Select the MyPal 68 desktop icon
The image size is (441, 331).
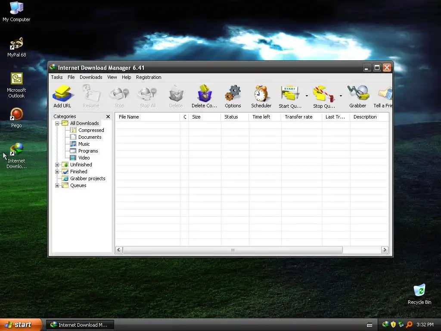click(16, 47)
